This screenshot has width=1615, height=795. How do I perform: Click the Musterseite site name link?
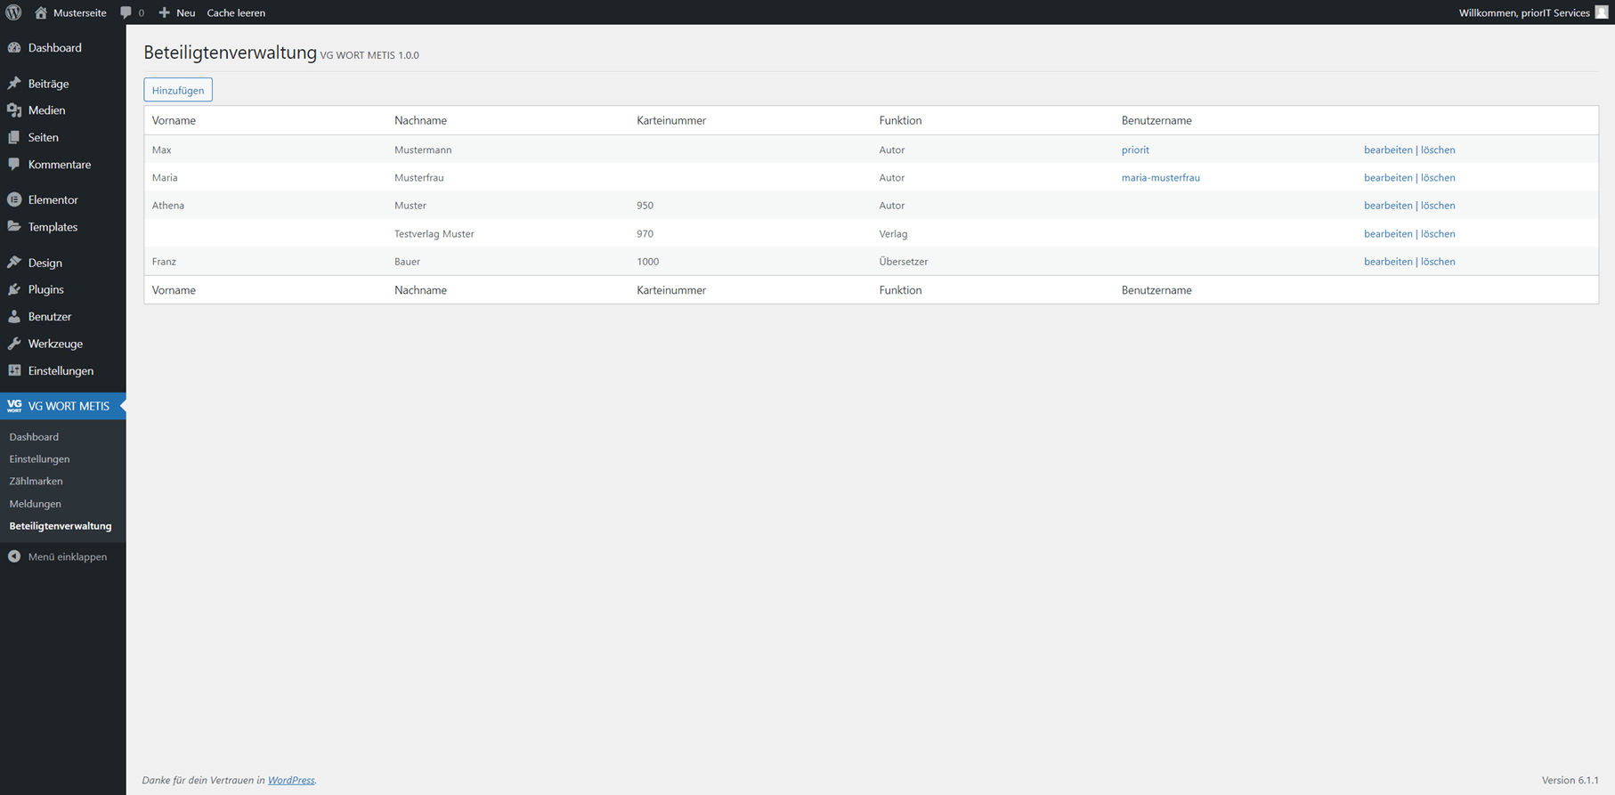click(79, 12)
